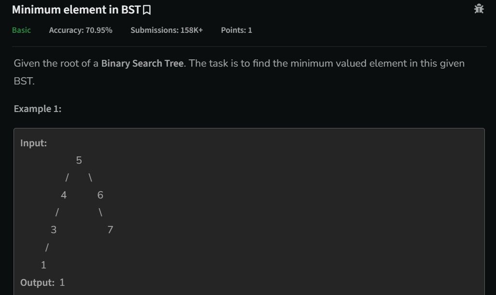Click the Points: 1 label

click(237, 30)
